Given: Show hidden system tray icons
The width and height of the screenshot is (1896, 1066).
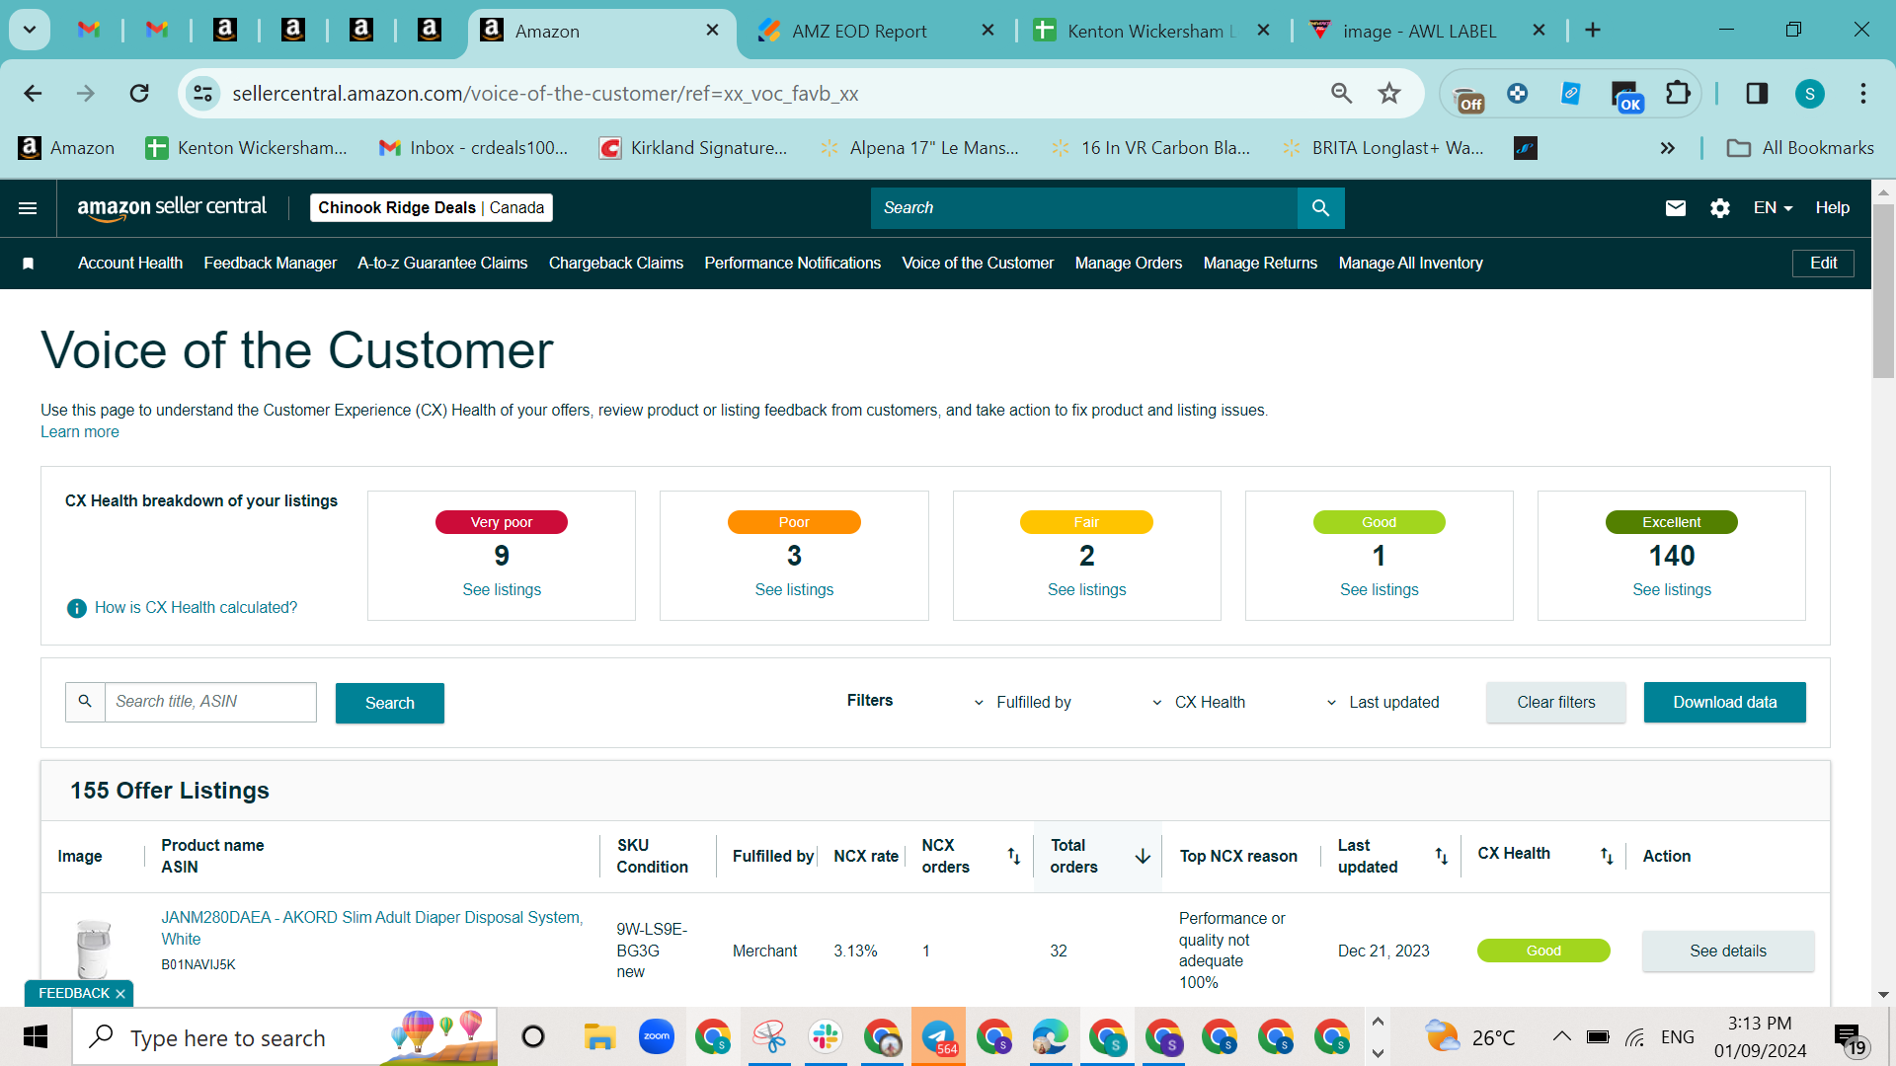Looking at the screenshot, I should pos(1561,1036).
